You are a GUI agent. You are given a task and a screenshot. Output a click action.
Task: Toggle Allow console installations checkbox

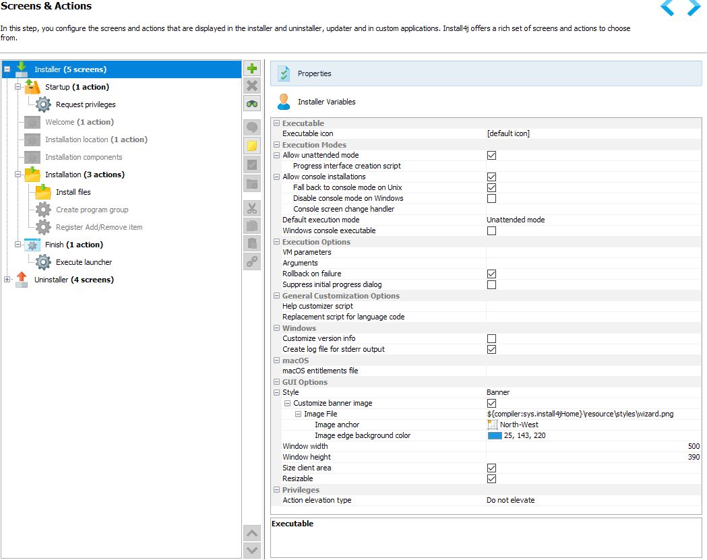(x=491, y=177)
